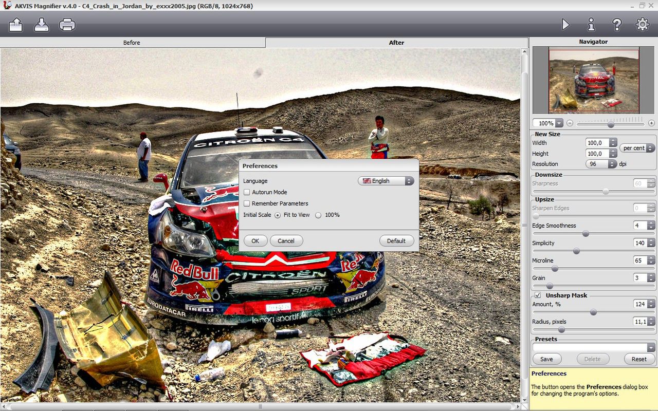Enable the Autorun Mode checkbox
This screenshot has width=658, height=411.
click(247, 192)
